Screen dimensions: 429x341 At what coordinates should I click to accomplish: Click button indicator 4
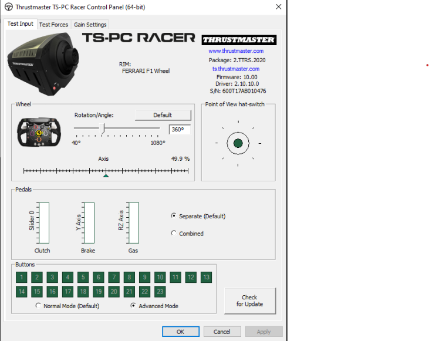coord(67,277)
